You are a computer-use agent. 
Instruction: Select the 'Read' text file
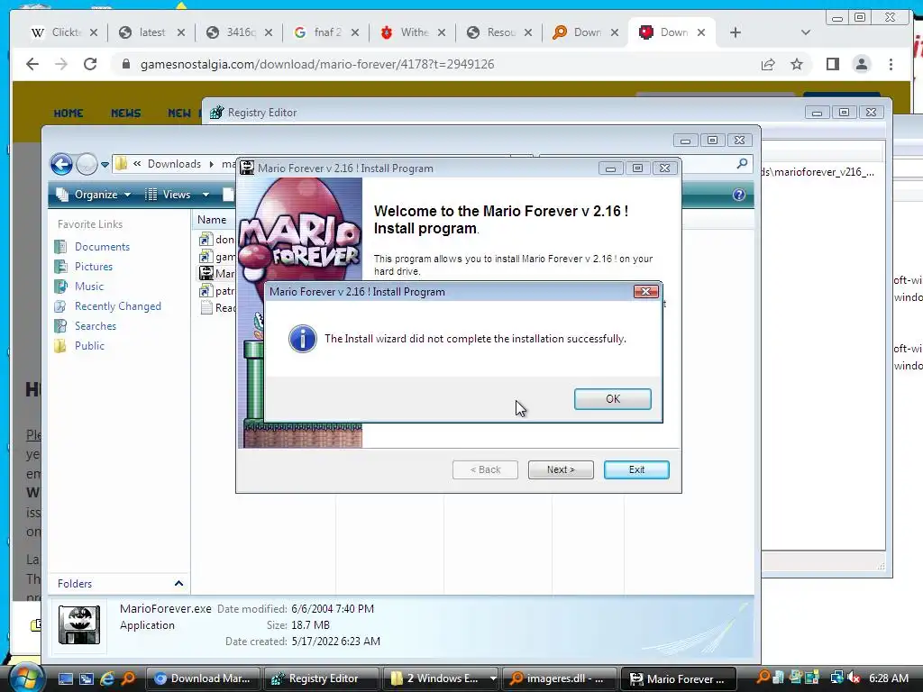coord(216,308)
